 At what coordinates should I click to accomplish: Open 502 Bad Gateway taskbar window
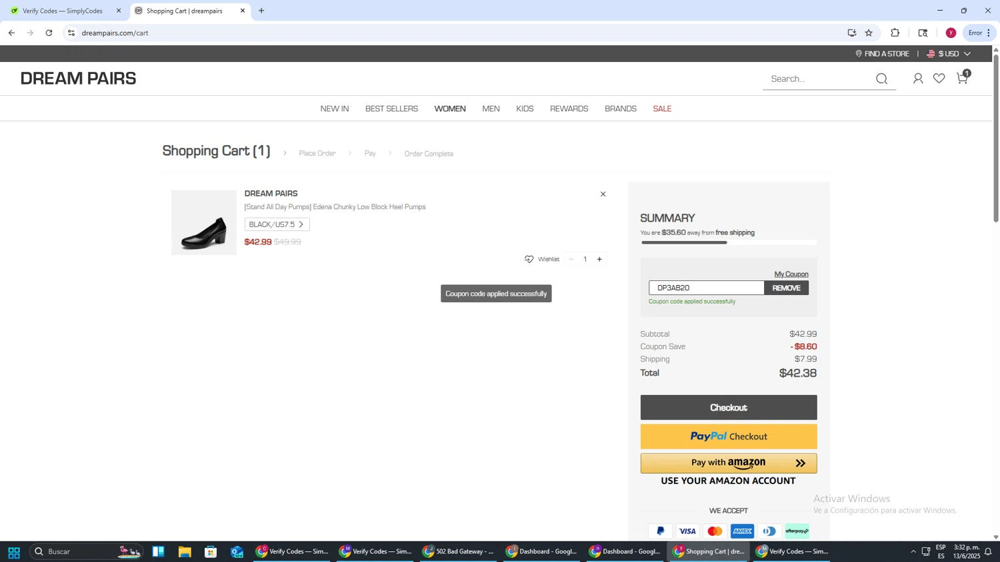click(x=458, y=552)
